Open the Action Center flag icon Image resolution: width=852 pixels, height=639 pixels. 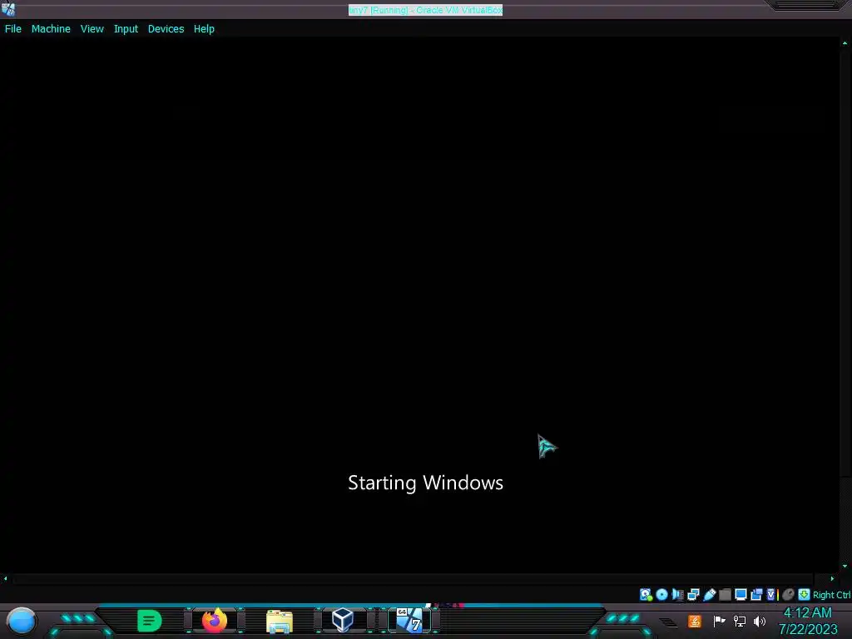pos(719,621)
